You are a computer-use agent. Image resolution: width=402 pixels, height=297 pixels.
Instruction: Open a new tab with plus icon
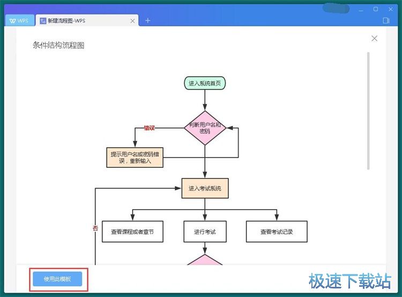click(148, 20)
